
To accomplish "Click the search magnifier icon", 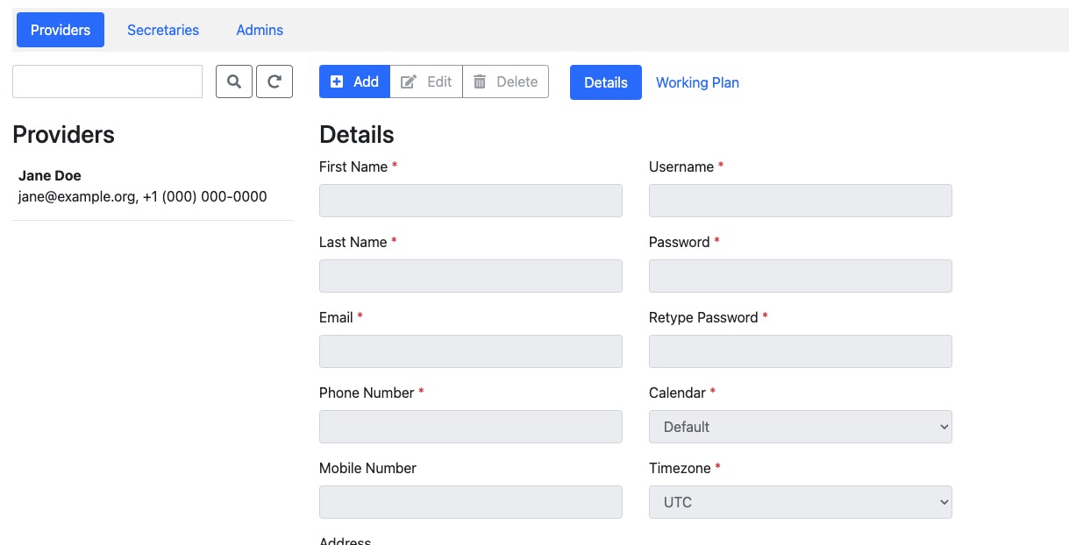I will [233, 81].
